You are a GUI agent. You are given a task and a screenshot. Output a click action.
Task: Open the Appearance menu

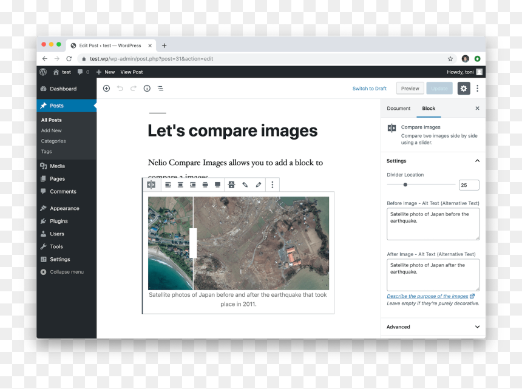(x=67, y=208)
